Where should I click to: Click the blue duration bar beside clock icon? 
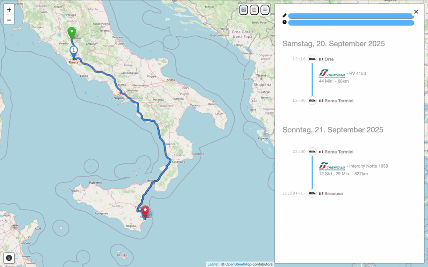tap(350, 23)
